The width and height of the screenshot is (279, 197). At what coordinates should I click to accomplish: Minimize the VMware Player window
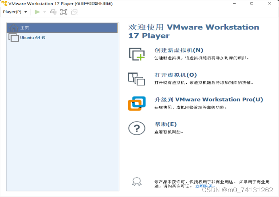click(x=234, y=4)
